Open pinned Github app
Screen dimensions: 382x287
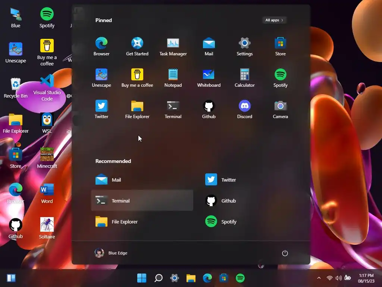(x=209, y=109)
